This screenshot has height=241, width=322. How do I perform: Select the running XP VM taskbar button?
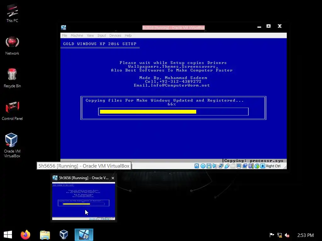click(x=84, y=235)
